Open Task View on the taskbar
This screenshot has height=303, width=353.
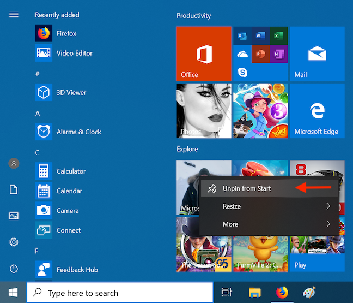[x=227, y=292]
